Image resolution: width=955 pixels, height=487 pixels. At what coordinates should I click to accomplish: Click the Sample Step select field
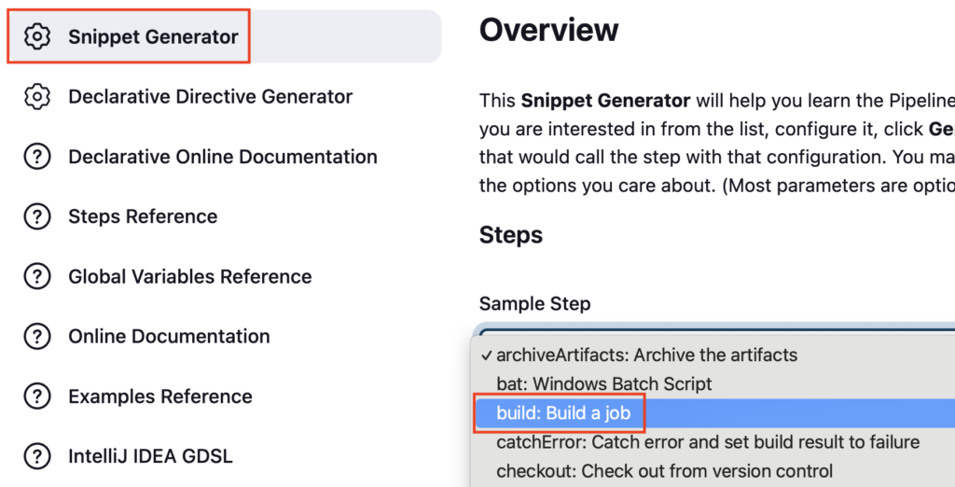click(713, 329)
